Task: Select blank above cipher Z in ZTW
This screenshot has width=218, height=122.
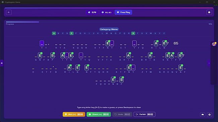Action: (x=142, y=68)
